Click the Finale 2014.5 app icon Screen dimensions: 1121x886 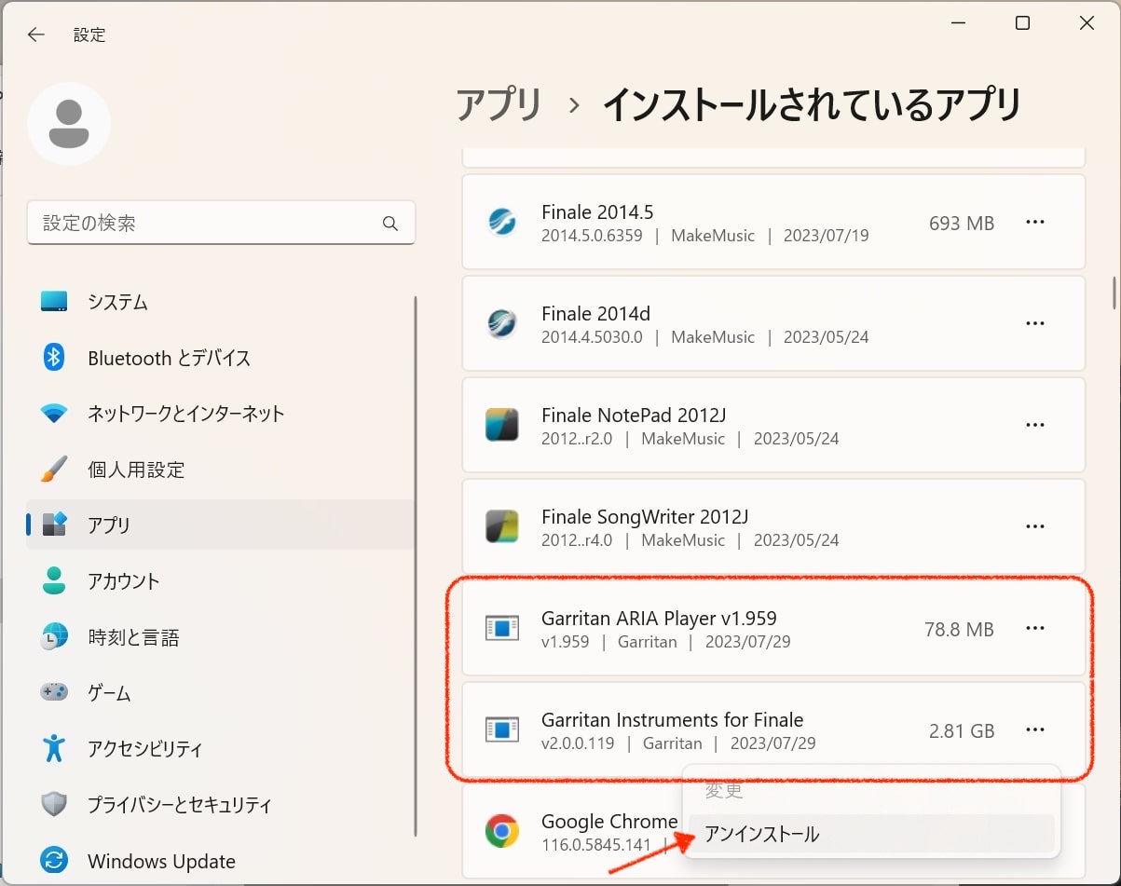502,223
